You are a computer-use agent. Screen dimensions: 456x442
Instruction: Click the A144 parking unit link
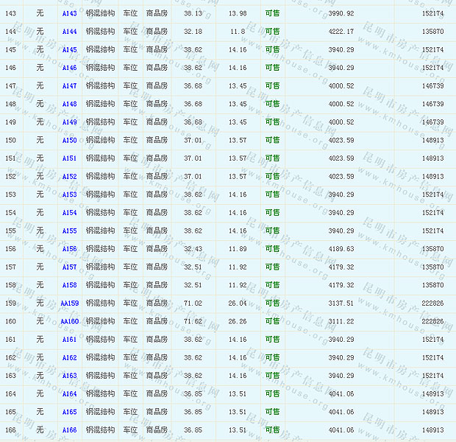coord(69,32)
